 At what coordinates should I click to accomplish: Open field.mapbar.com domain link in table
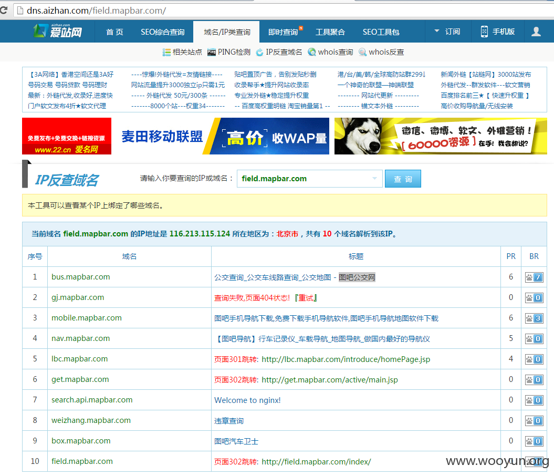pyautogui.click(x=82, y=461)
